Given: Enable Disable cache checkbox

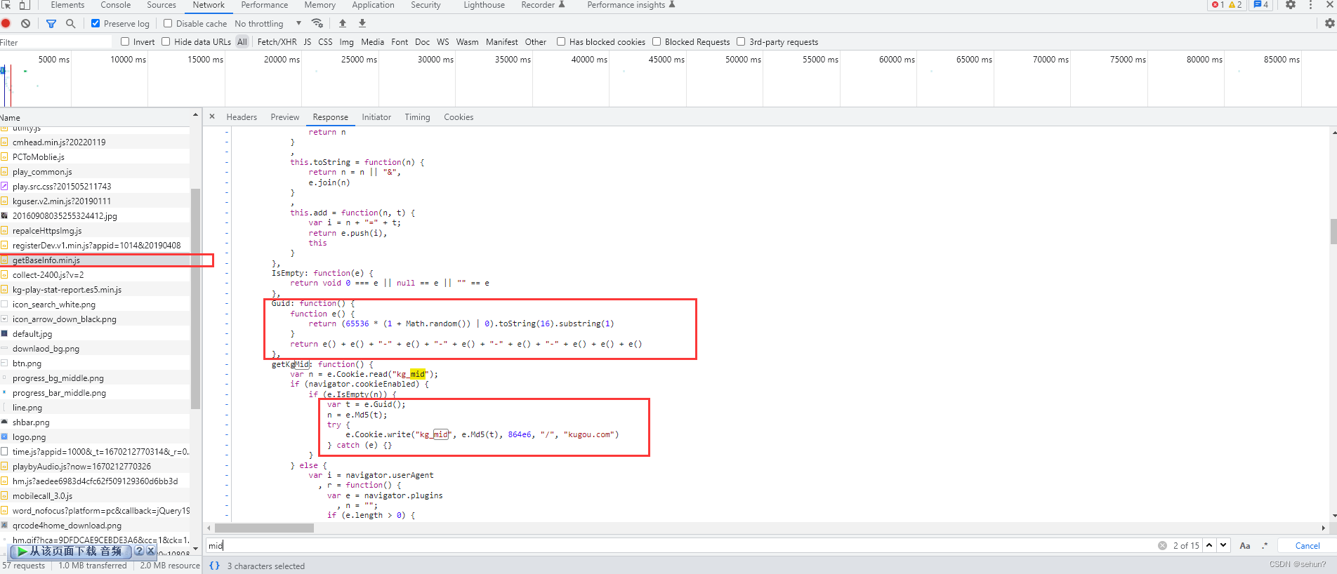Looking at the screenshot, I should (x=168, y=23).
